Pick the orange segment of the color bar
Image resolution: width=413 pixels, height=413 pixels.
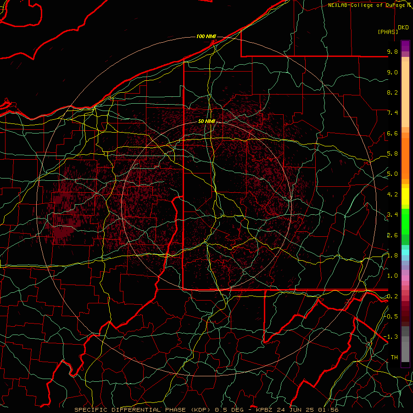pos(405,158)
